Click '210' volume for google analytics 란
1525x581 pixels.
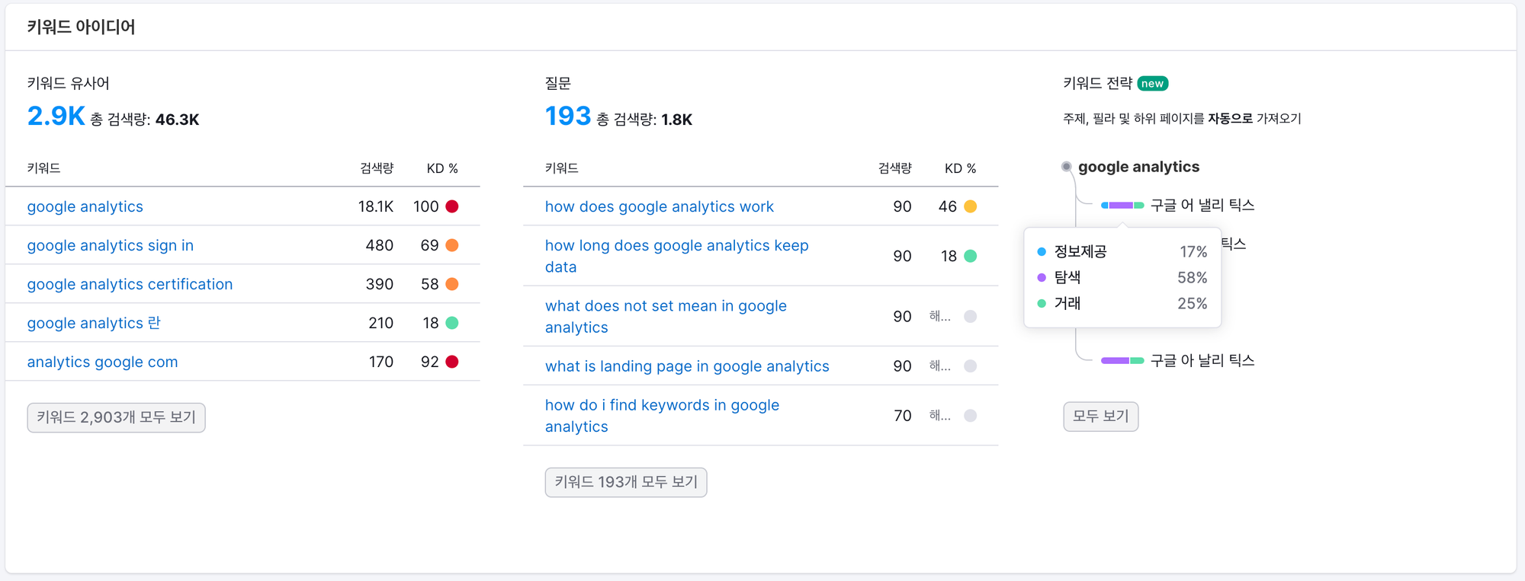point(381,323)
